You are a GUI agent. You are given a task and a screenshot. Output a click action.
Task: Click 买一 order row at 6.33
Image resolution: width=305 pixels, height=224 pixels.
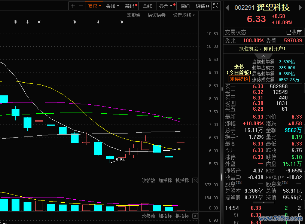coord(263,86)
